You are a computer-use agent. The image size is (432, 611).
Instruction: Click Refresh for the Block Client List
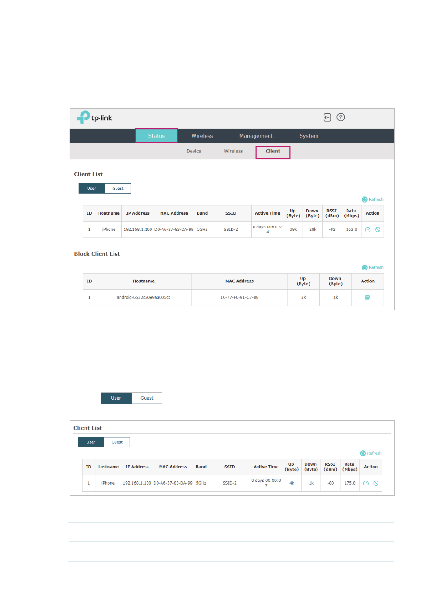(x=373, y=267)
